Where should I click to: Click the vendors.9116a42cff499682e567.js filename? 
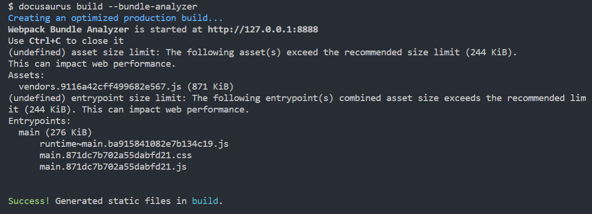[100, 86]
